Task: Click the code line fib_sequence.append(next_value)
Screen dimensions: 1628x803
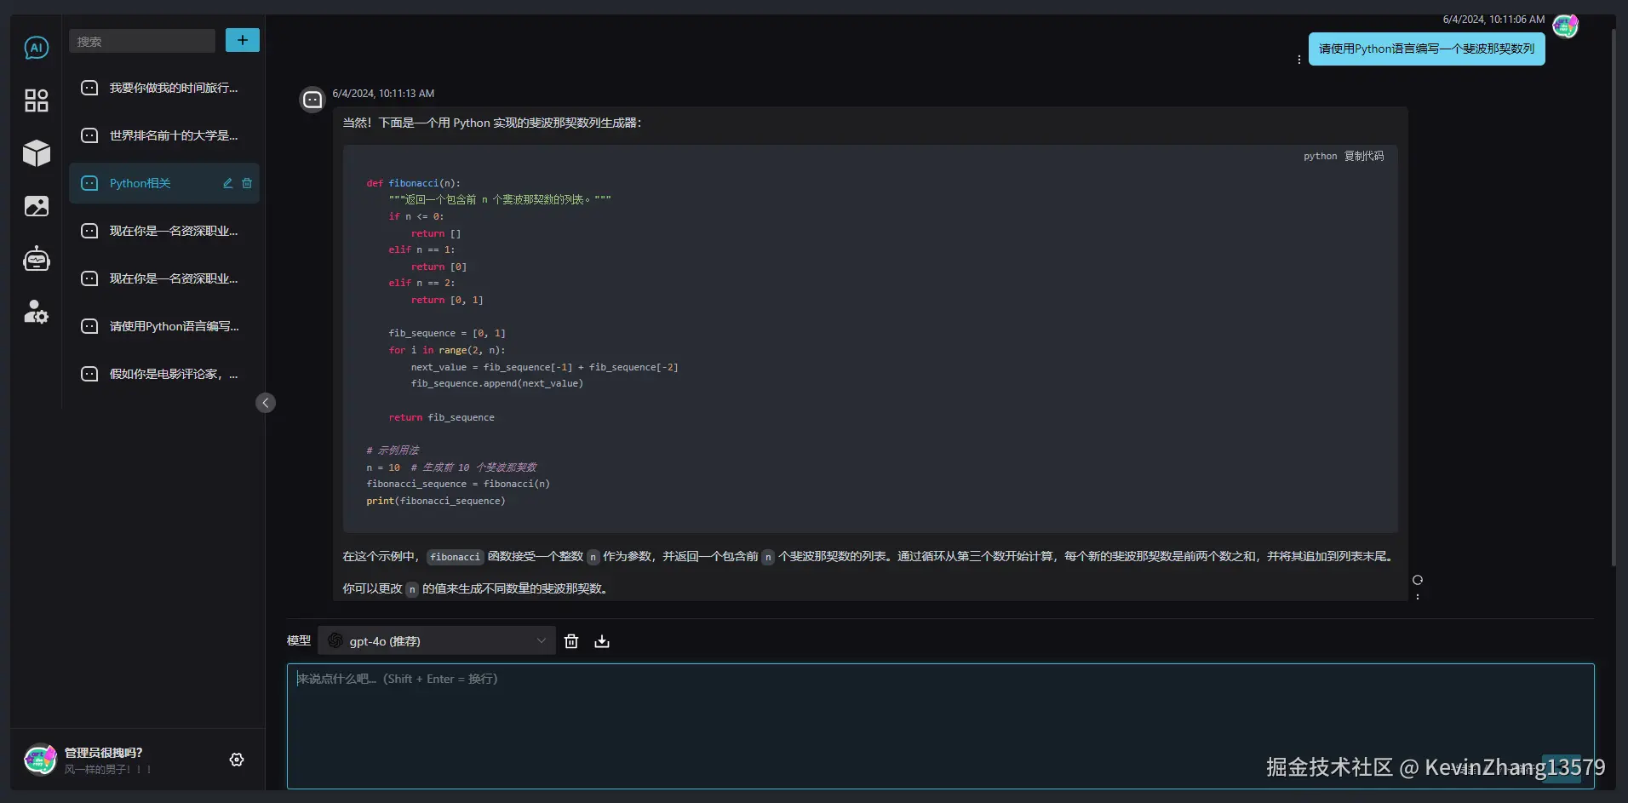Action: 497,383
